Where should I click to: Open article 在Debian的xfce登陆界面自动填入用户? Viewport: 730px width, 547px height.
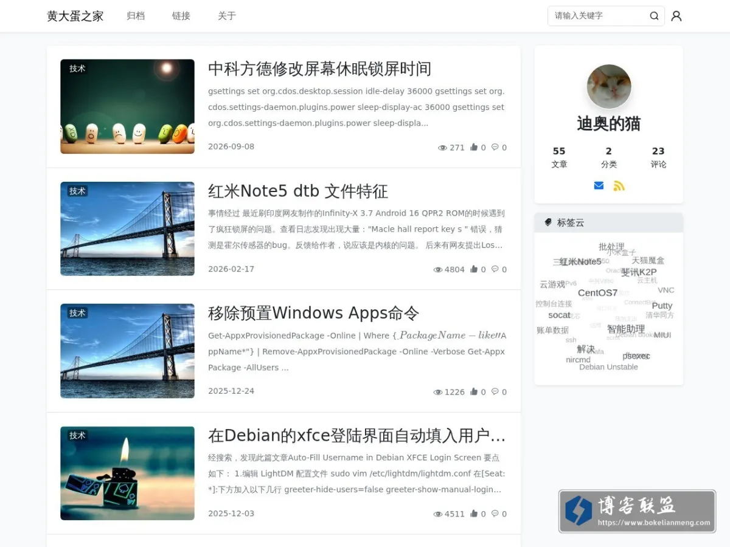(357, 436)
